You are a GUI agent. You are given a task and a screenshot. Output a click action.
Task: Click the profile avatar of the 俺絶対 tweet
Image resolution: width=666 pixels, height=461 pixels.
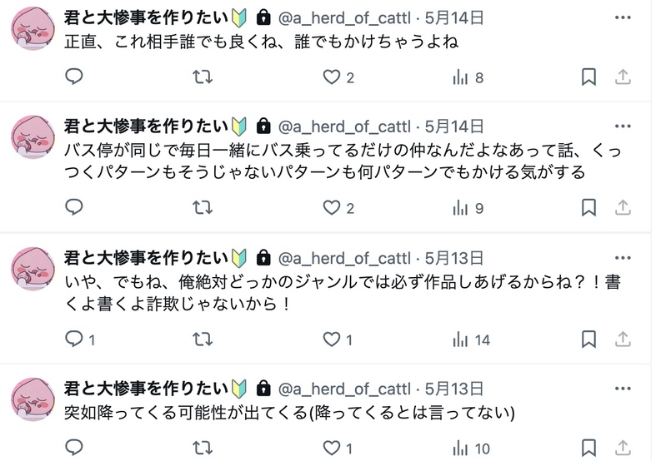pos(33,268)
